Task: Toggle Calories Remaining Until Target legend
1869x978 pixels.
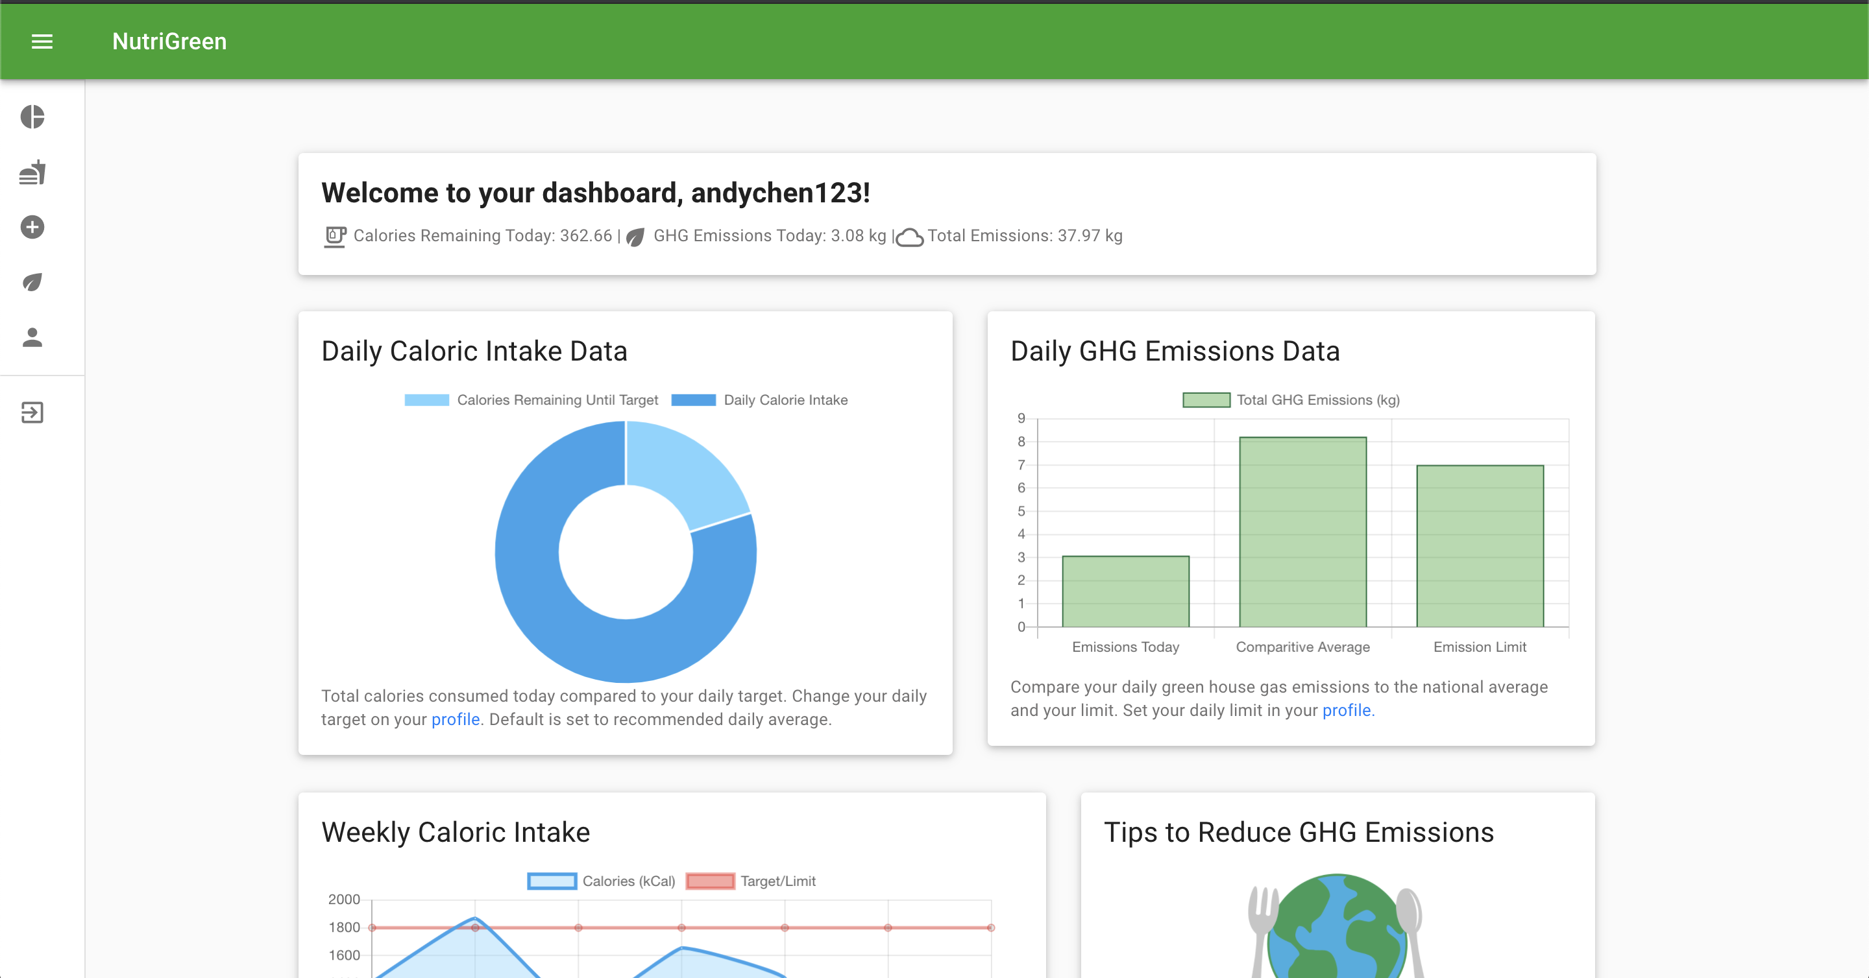Action: pyautogui.click(x=532, y=400)
